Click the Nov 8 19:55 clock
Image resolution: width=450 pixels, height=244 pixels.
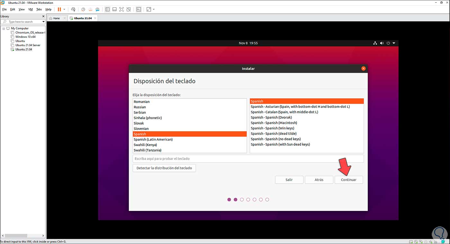click(248, 43)
